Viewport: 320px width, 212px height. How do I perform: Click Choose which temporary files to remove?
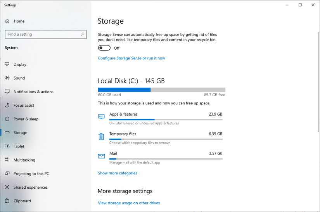(140, 143)
